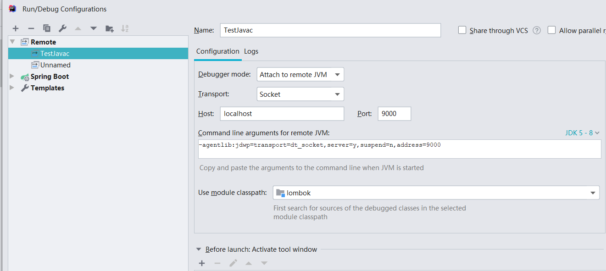
Task: Click the Remove Configuration minus icon
Action: coord(31,28)
